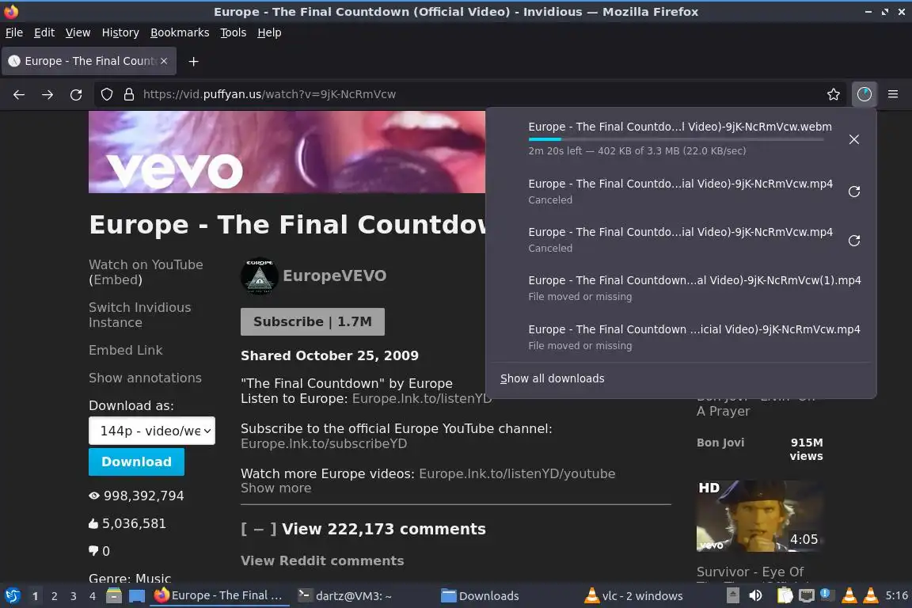This screenshot has width=912, height=608.
Task: Reload the current page
Action: [76, 94]
